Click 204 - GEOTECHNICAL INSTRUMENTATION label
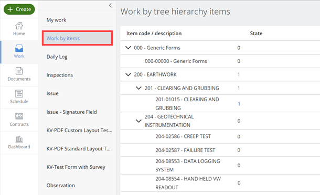This screenshot has width=320, height=195. (169, 121)
